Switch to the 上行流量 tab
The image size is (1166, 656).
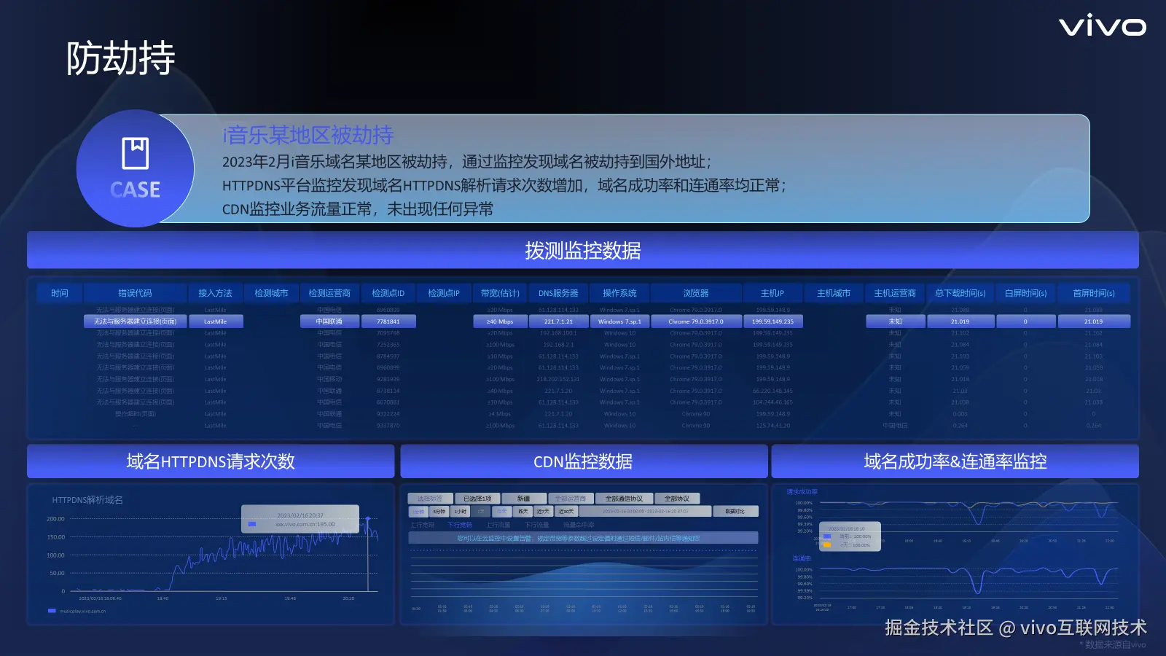point(498,525)
